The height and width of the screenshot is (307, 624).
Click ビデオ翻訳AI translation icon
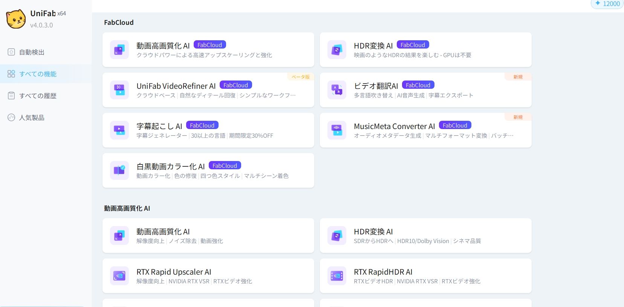[337, 90]
